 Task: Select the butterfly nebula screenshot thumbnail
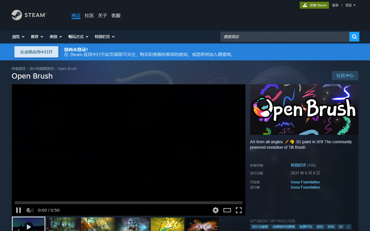click(x=202, y=224)
